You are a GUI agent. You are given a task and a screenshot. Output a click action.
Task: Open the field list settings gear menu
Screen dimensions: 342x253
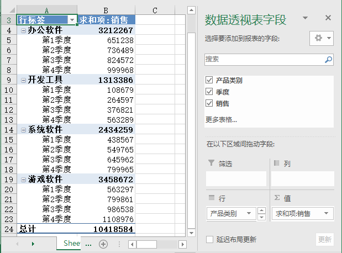point(321,38)
